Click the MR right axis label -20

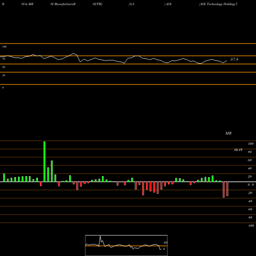(x=250, y=193)
